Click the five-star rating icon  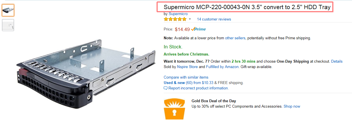175,19
